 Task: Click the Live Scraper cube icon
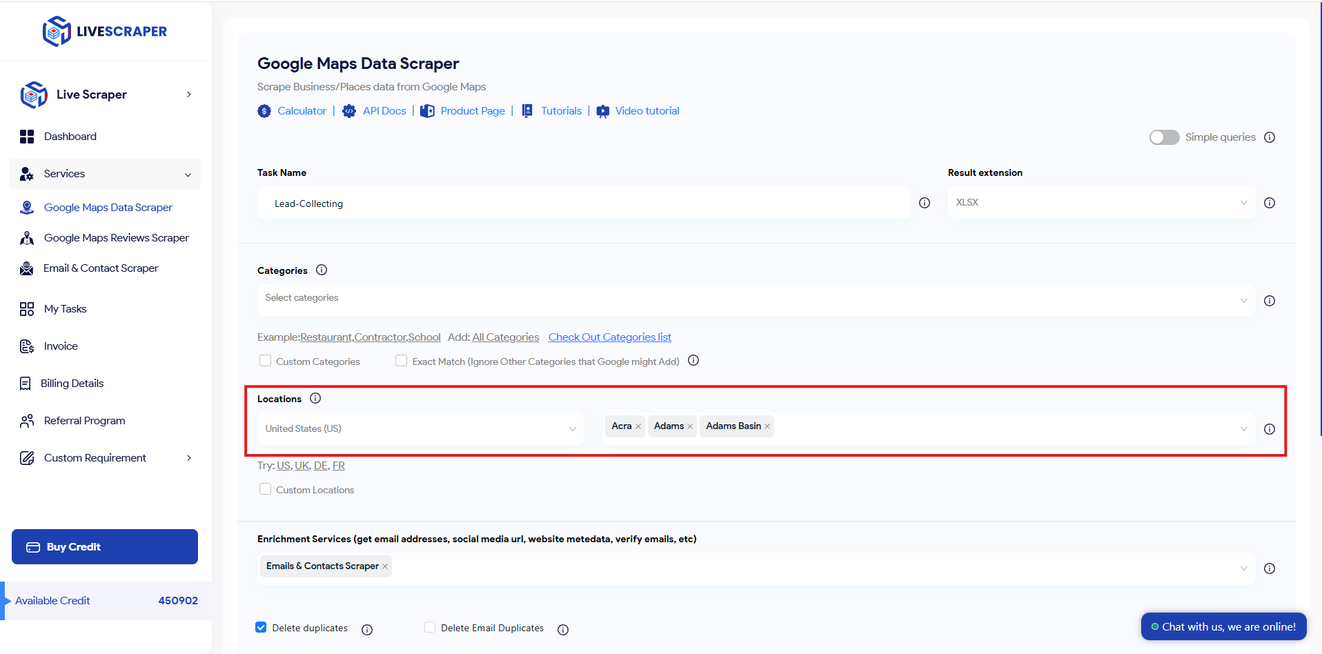pyautogui.click(x=34, y=95)
